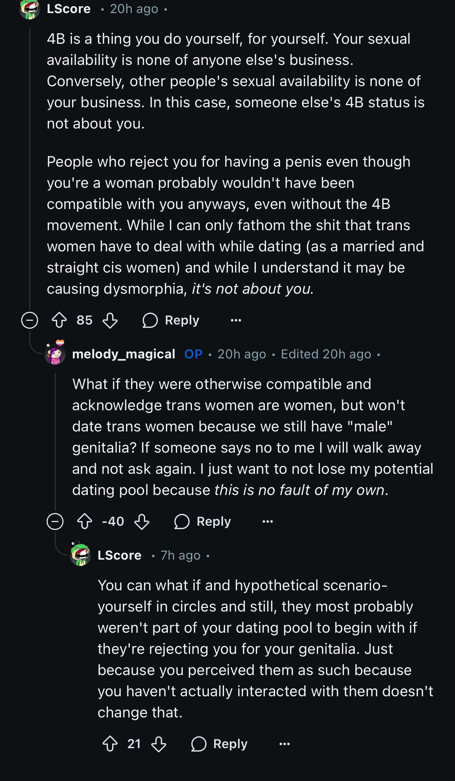Open melody_magical username profile link
455x781 pixels.
123,354
